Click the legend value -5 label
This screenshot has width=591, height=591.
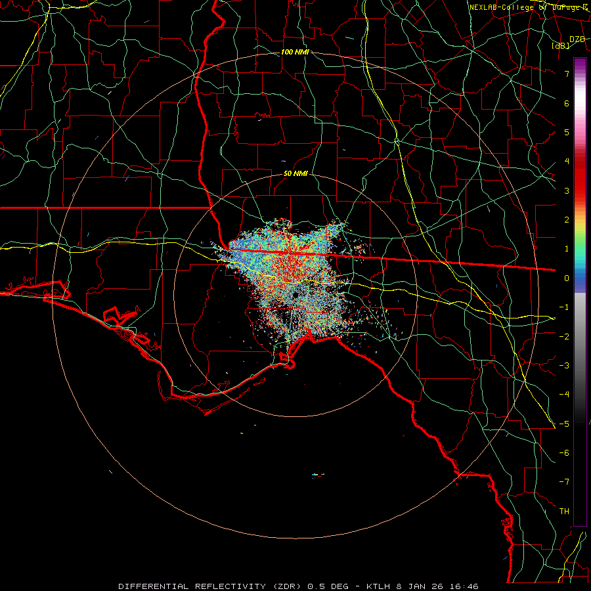pyautogui.click(x=564, y=424)
